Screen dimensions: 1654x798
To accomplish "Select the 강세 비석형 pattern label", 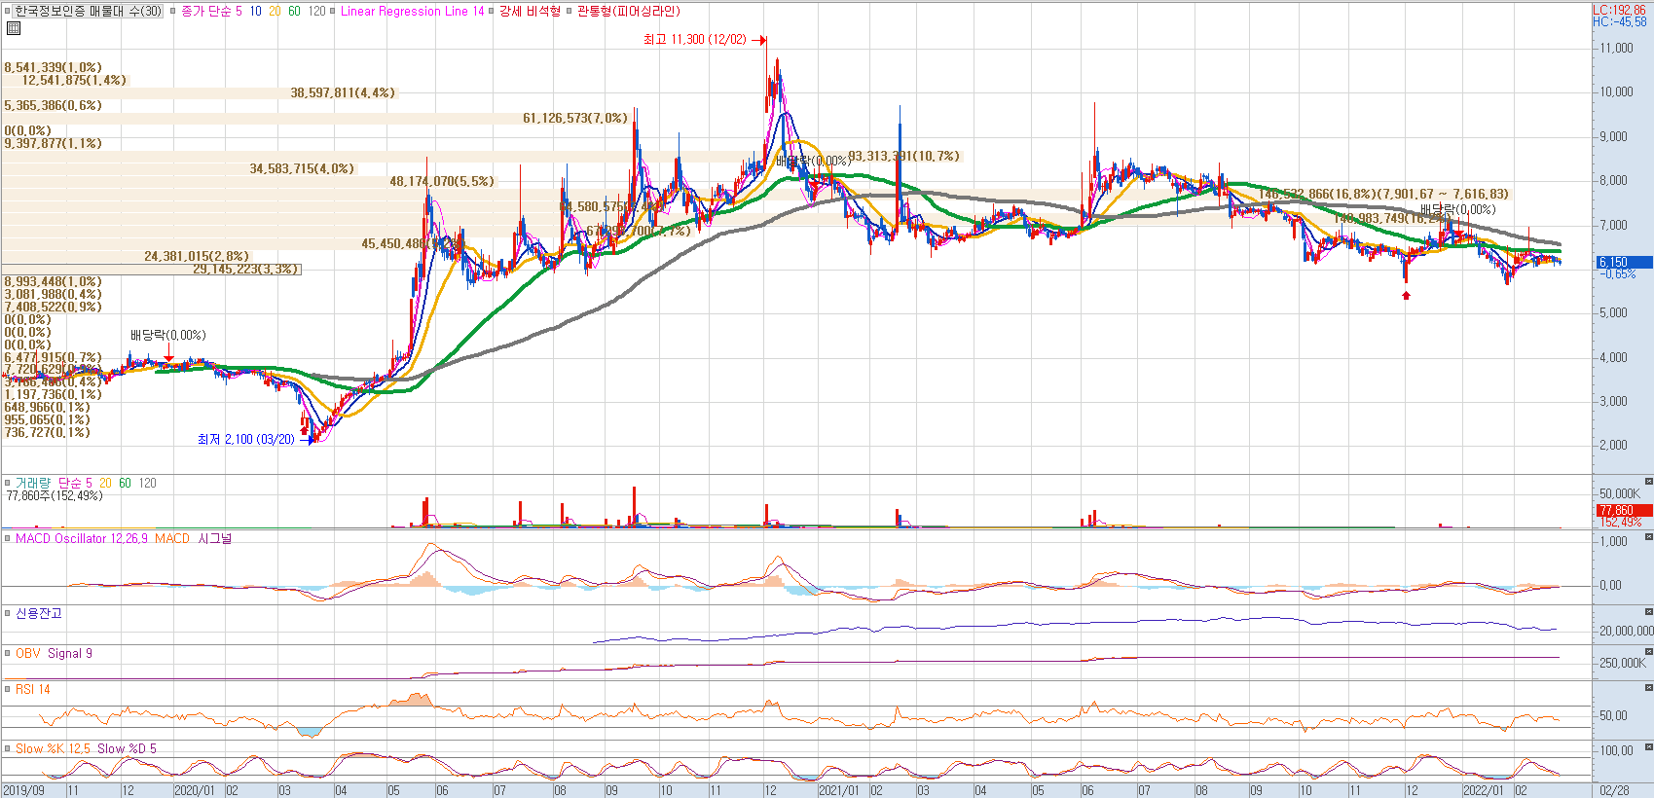I will (x=530, y=12).
